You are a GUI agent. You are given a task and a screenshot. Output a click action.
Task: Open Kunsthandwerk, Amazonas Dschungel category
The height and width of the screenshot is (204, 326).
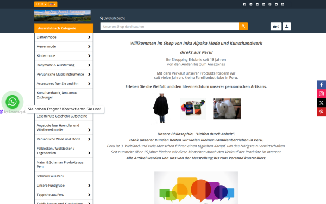click(x=57, y=95)
